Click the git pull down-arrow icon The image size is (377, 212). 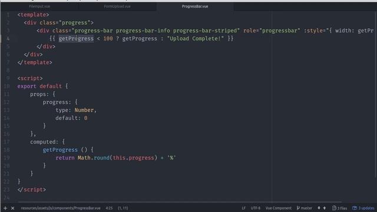[x=319, y=208]
